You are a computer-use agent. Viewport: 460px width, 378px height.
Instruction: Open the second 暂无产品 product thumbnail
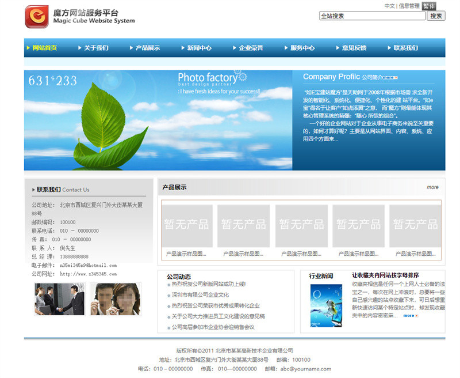243,226
